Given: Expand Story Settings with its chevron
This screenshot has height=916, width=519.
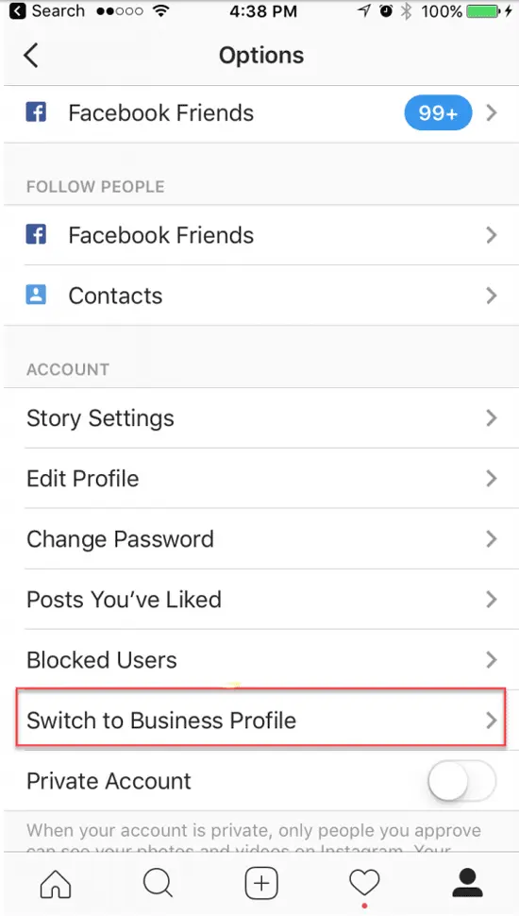Looking at the screenshot, I should [x=492, y=417].
